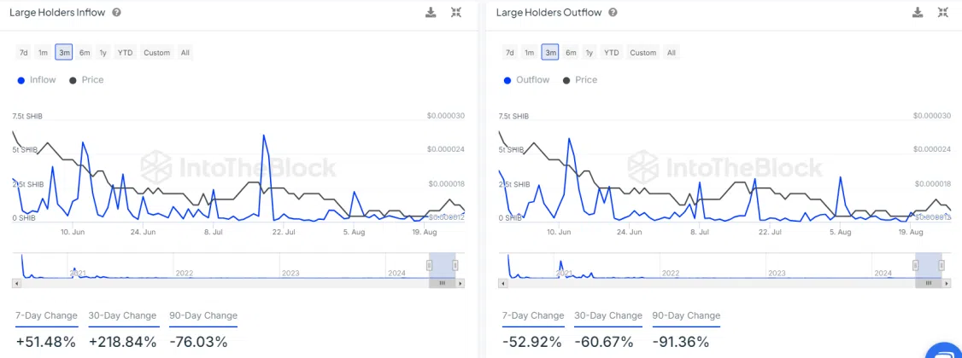Screen dimensions: 962x358
Task: Toggle Price series in Outflow chart legend
Action: click(580, 80)
